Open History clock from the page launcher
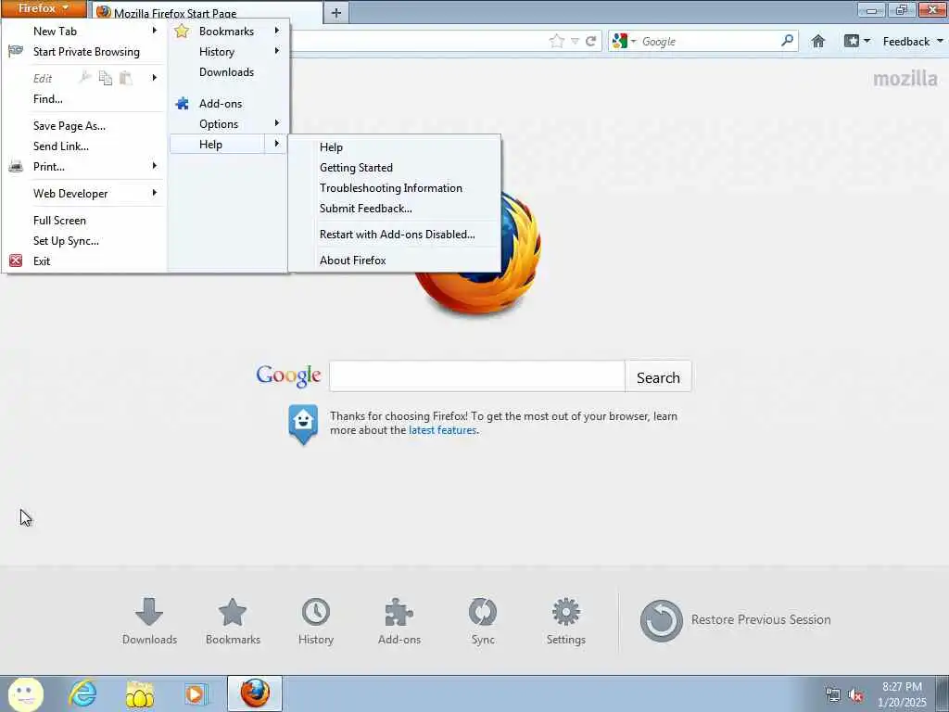Viewport: 949px width, 712px height. [316, 620]
